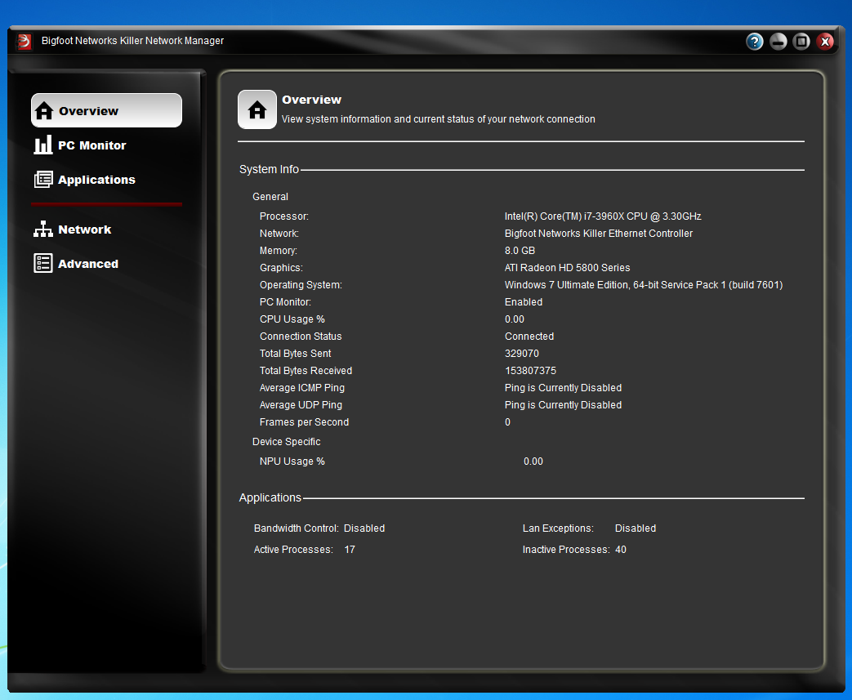Screen dimensions: 852x700
Task: Click the 'Applications' section heading in main panel
Action: [x=270, y=497]
